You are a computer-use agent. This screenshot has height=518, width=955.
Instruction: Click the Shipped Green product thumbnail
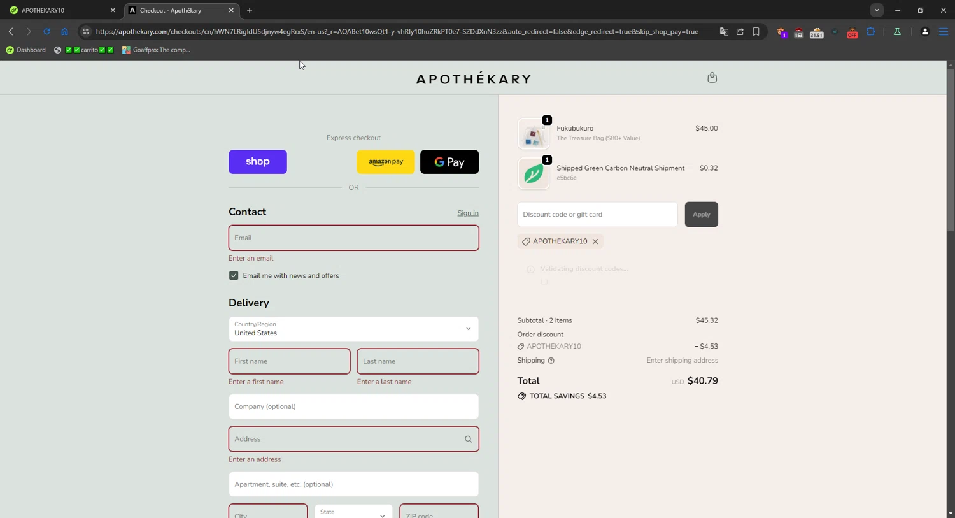point(534,173)
